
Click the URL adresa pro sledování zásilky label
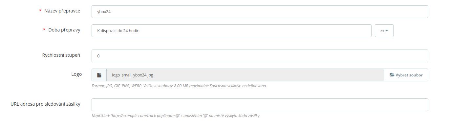[x=46, y=104]
